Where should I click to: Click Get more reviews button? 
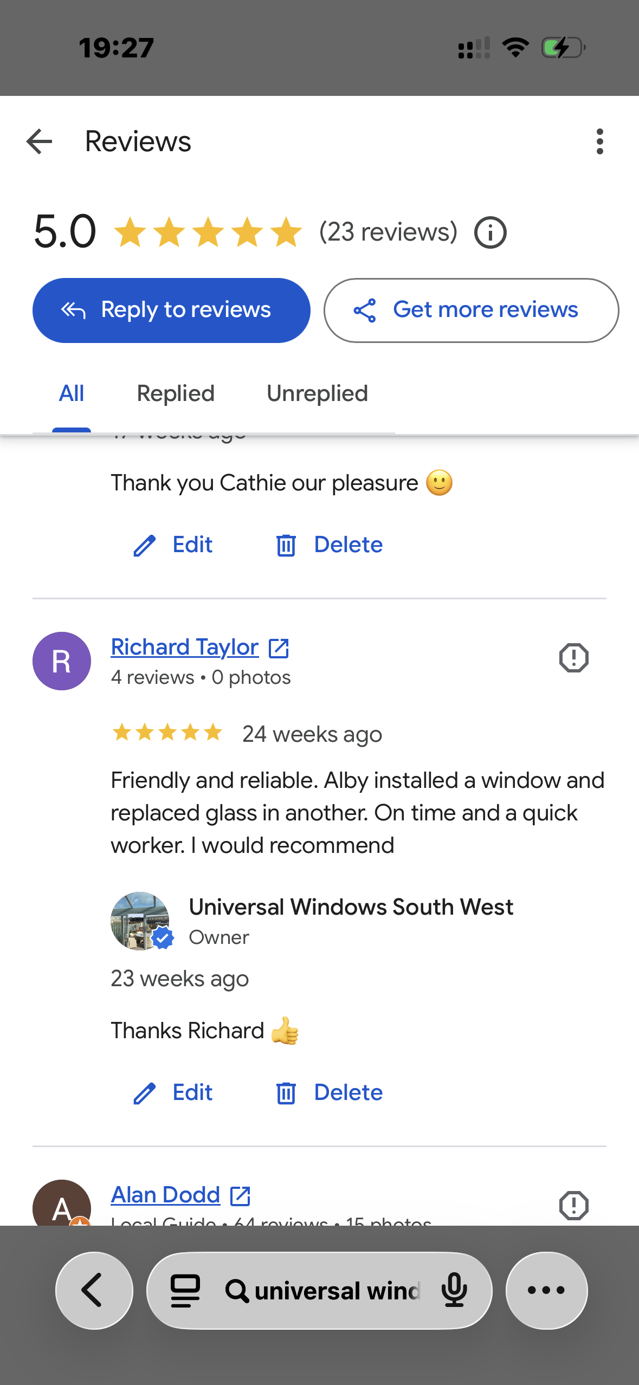pos(471,310)
